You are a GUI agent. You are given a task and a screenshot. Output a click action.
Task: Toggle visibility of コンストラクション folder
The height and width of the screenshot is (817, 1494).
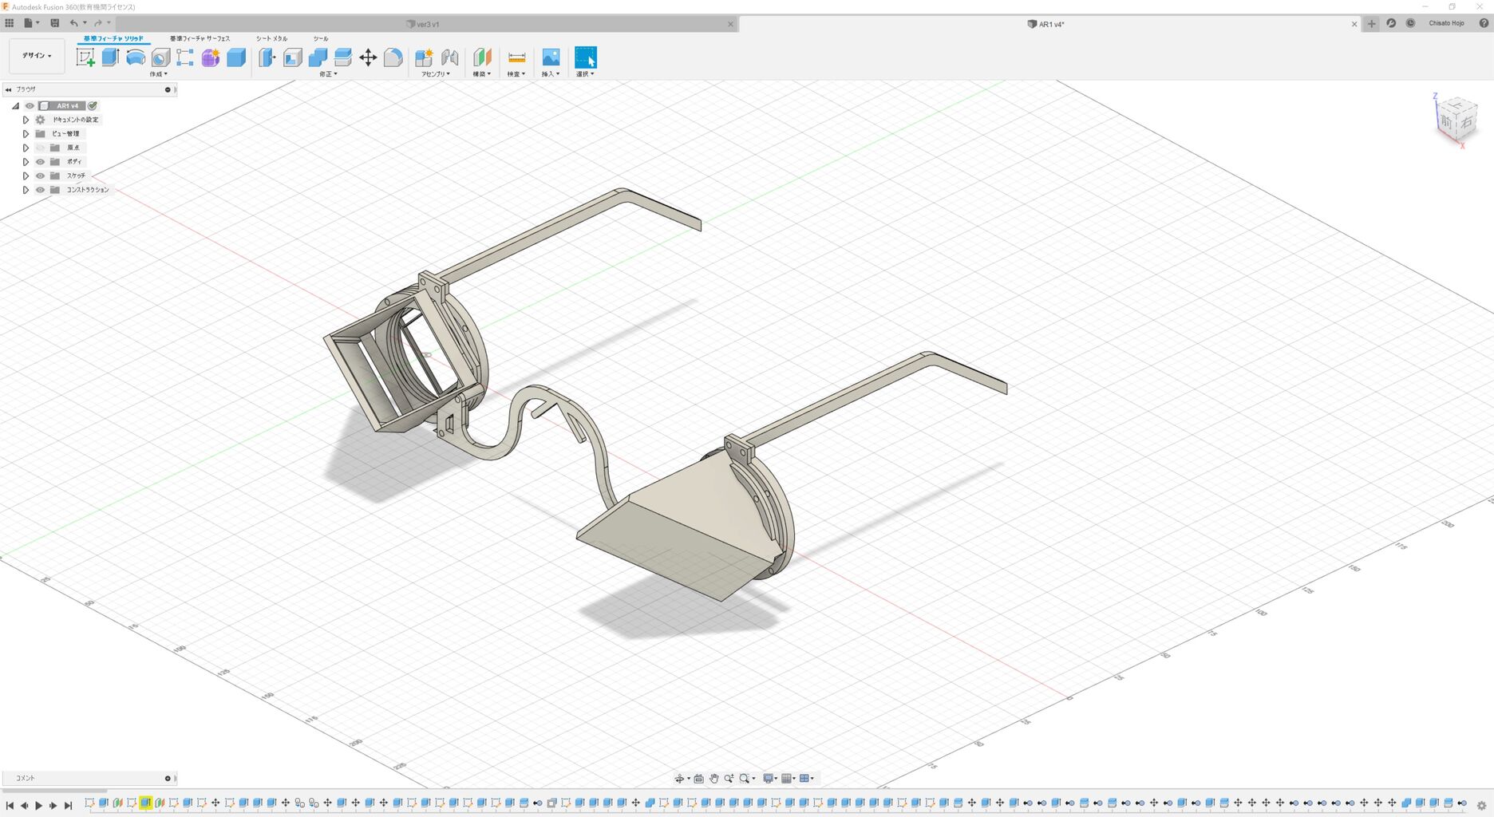pos(40,190)
